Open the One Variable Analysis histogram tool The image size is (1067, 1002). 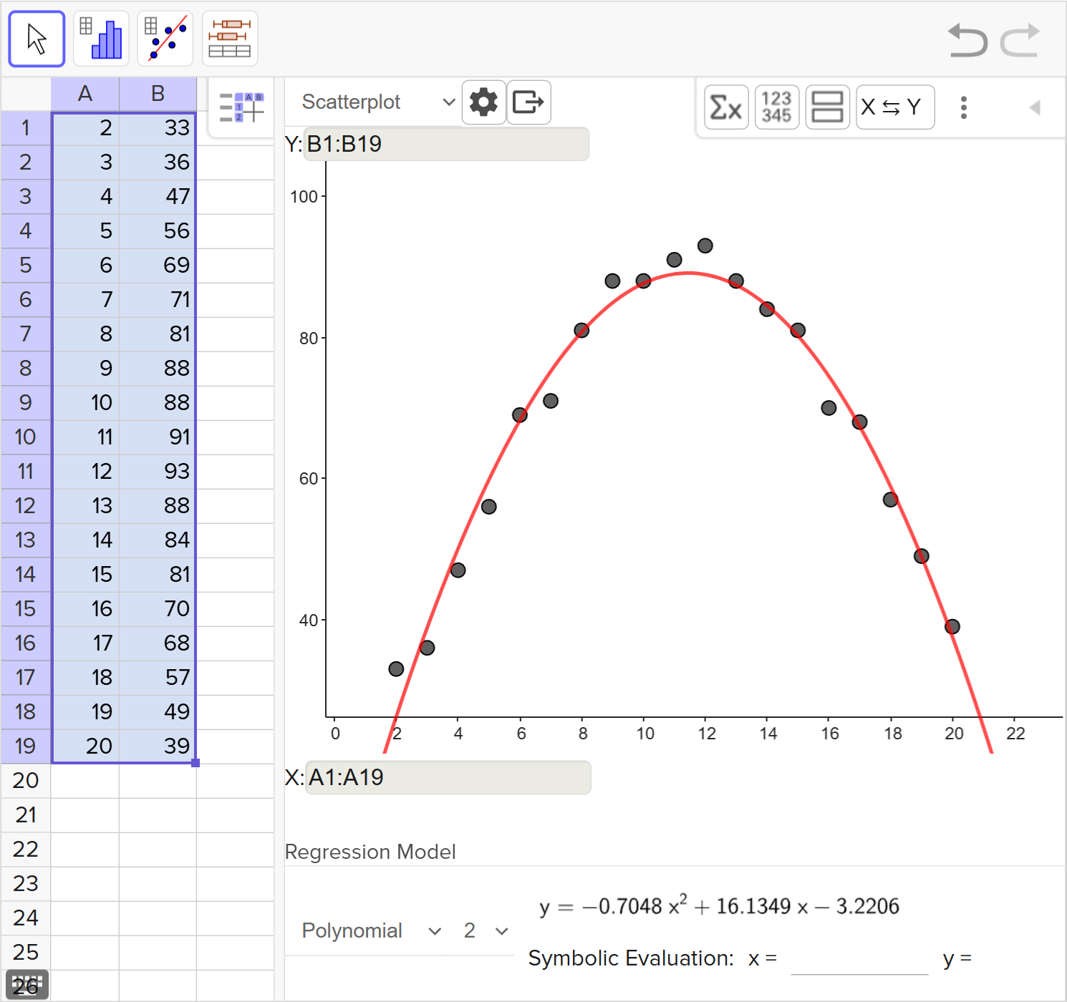(x=101, y=39)
